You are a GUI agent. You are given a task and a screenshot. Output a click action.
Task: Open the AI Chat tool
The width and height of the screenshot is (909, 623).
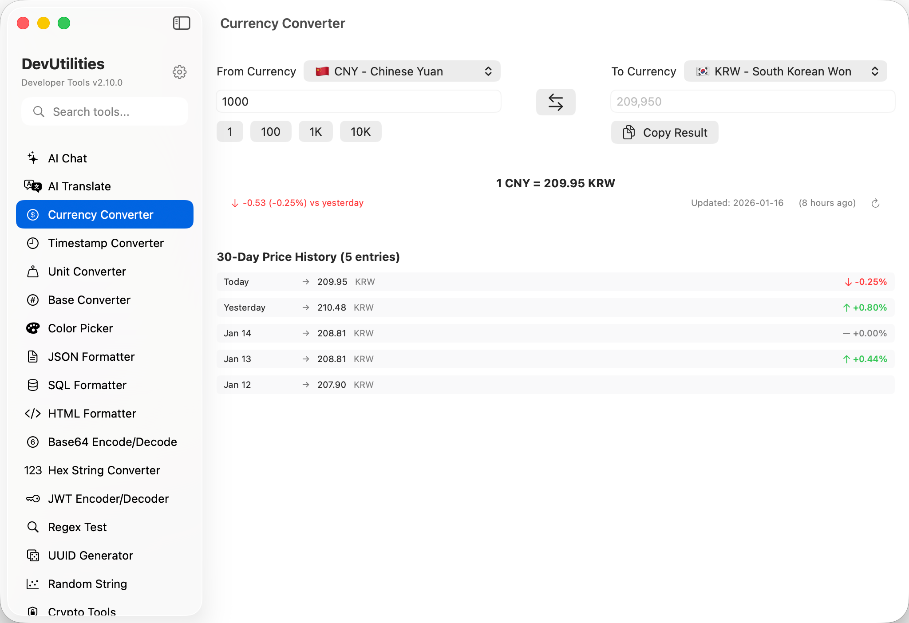pos(67,158)
